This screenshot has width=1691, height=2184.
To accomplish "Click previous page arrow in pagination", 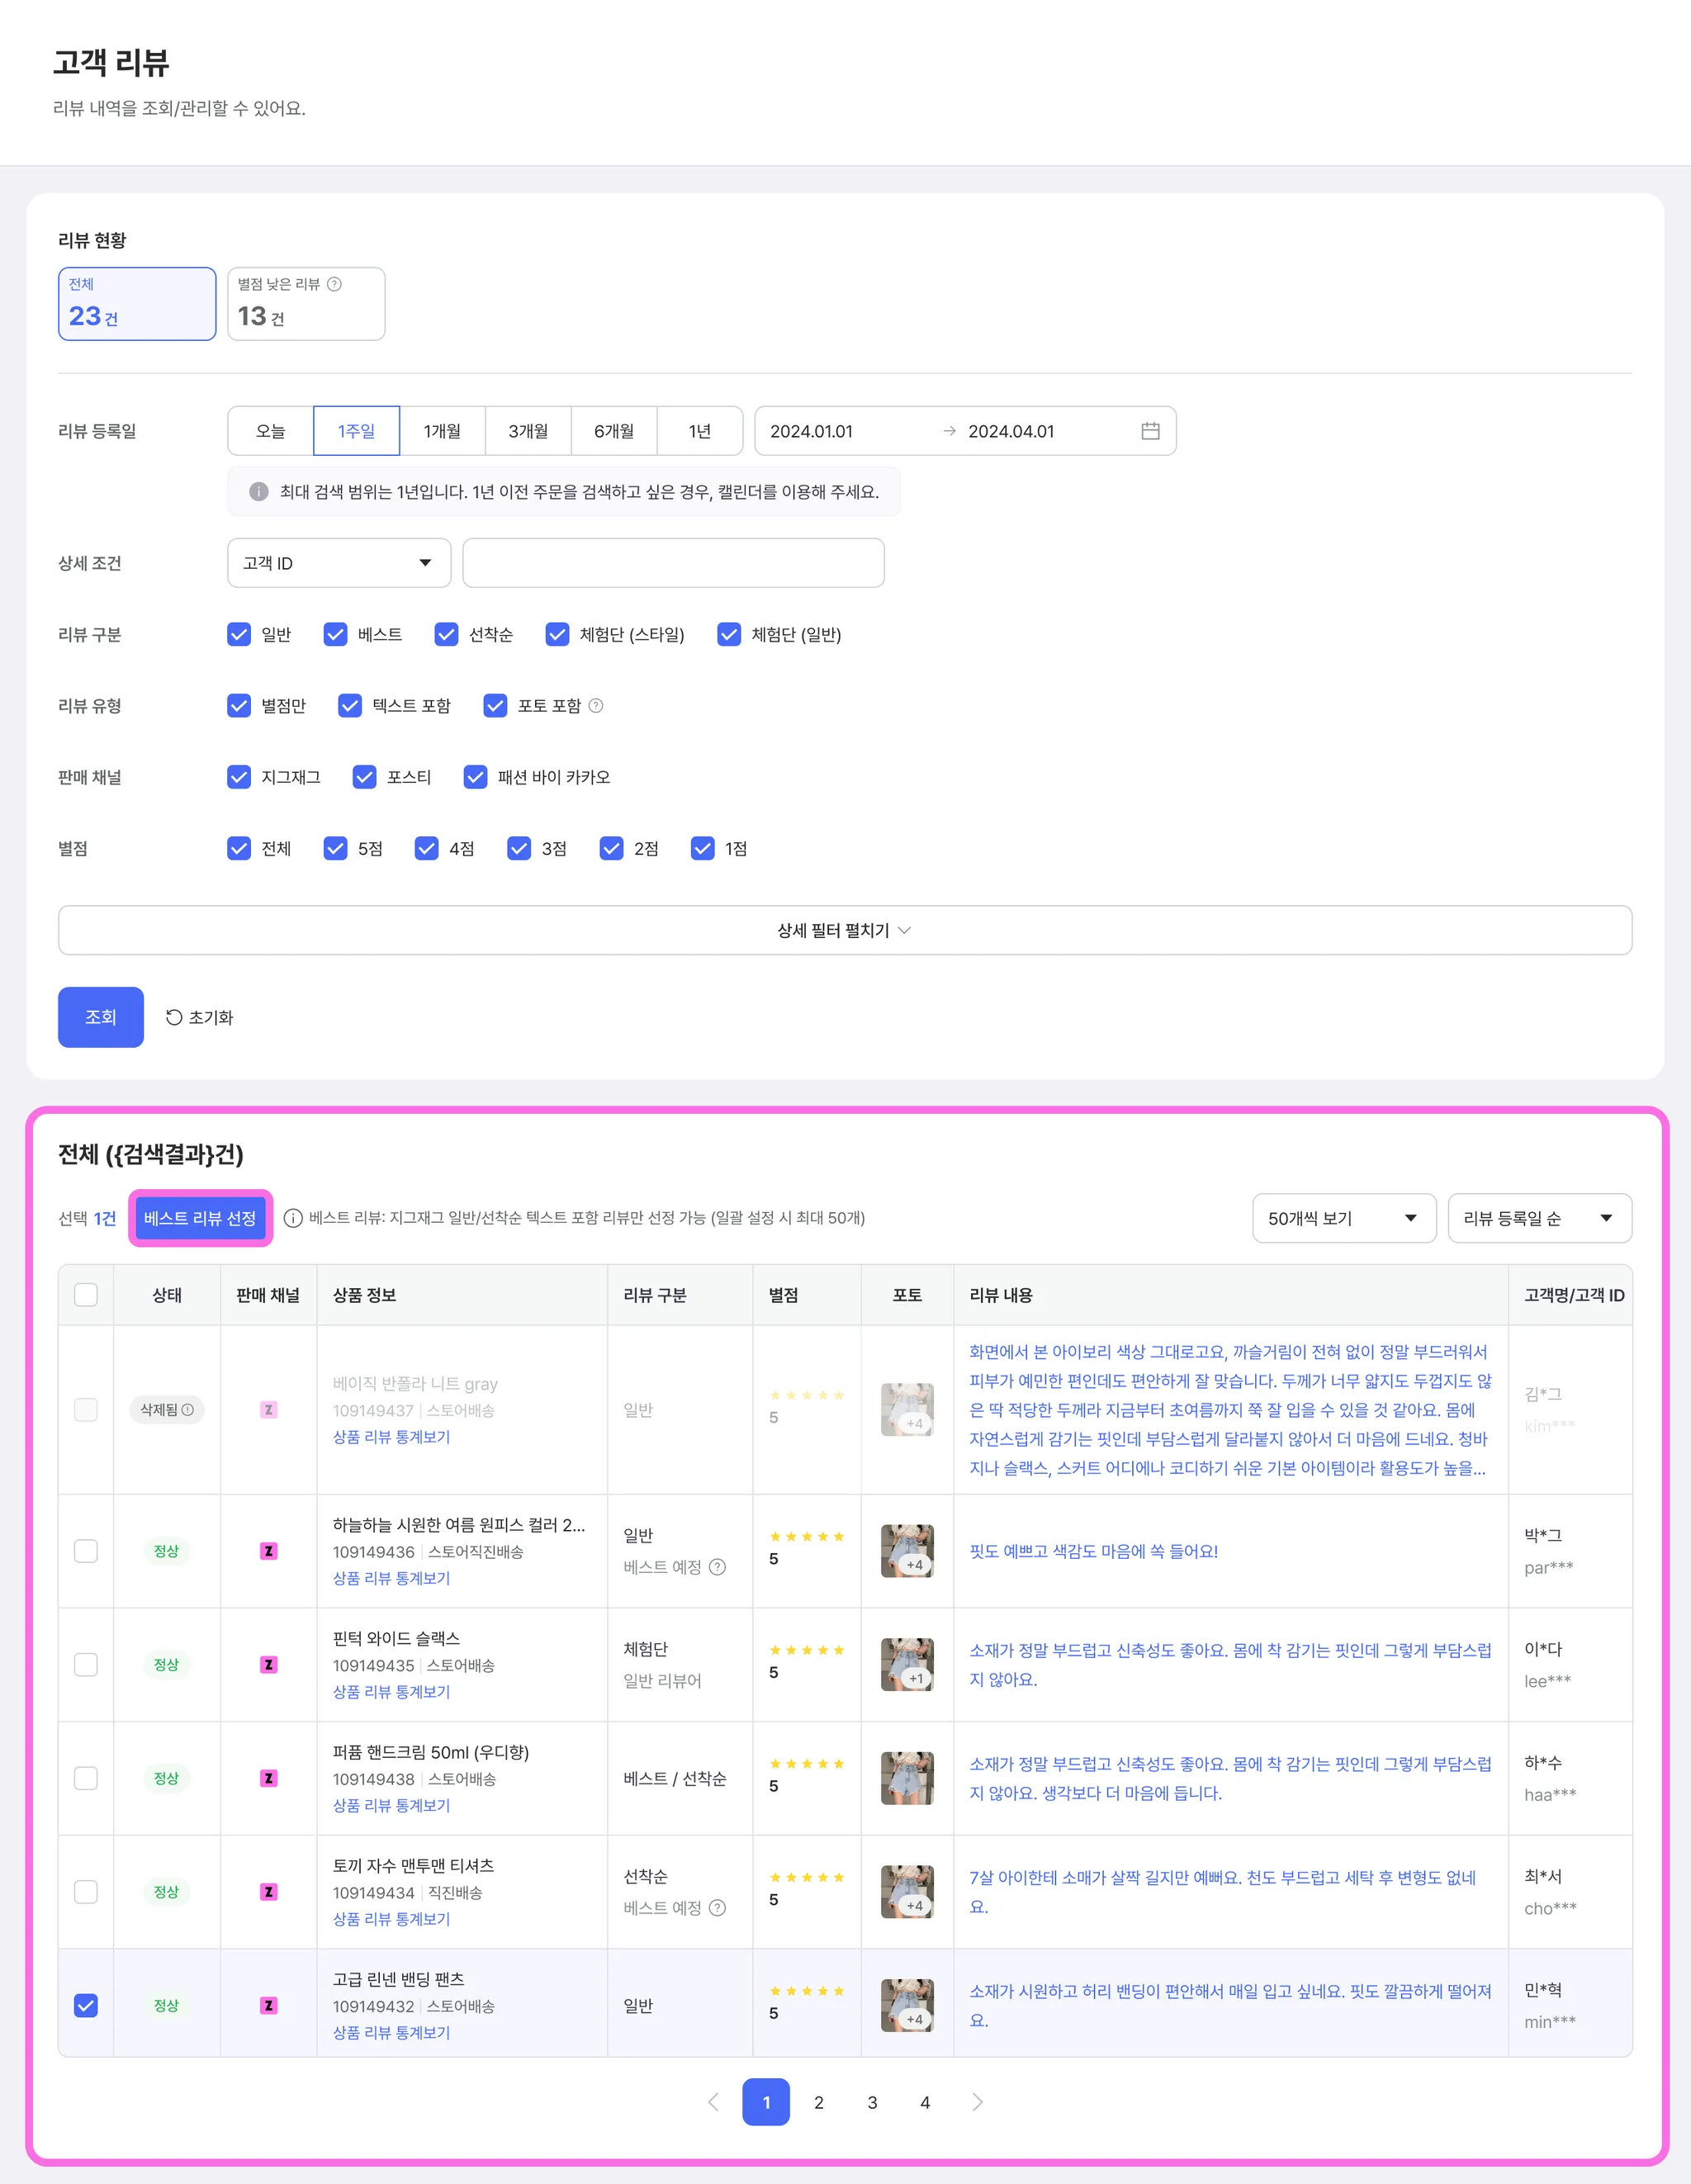I will point(713,2102).
